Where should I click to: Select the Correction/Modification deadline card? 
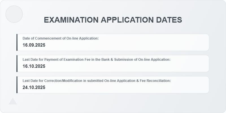[113, 85]
